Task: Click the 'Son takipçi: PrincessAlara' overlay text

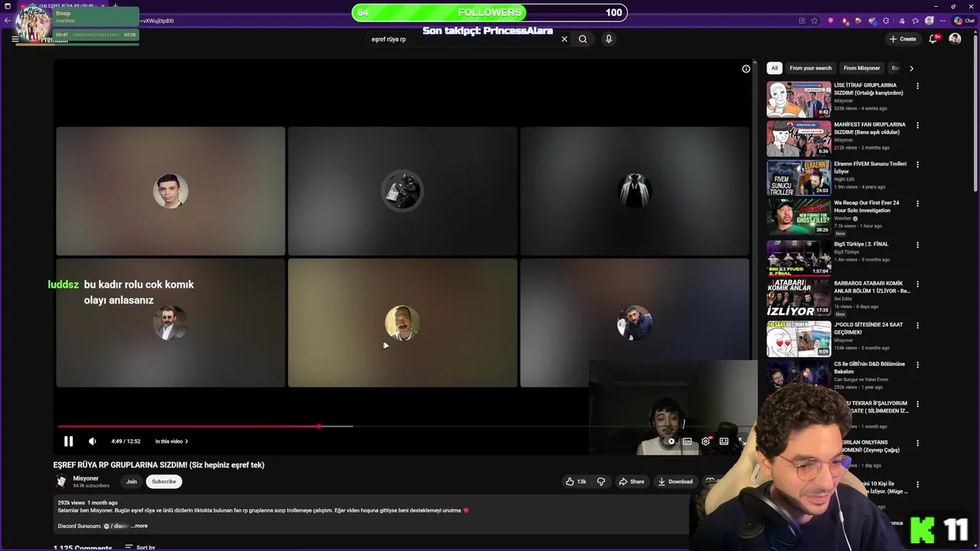Action: click(488, 31)
